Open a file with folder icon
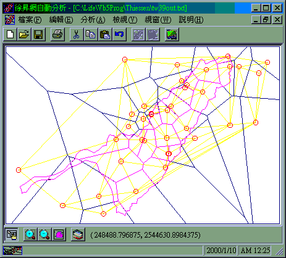Viewport: 286px width, 258px height. tap(24, 35)
